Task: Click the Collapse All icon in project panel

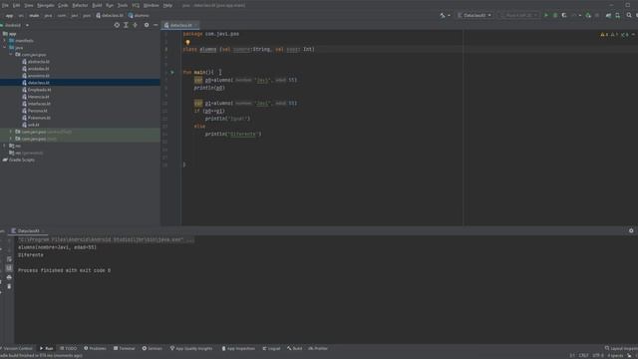Action: pos(136,25)
